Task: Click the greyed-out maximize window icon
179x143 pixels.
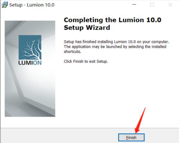Action: point(152,5)
